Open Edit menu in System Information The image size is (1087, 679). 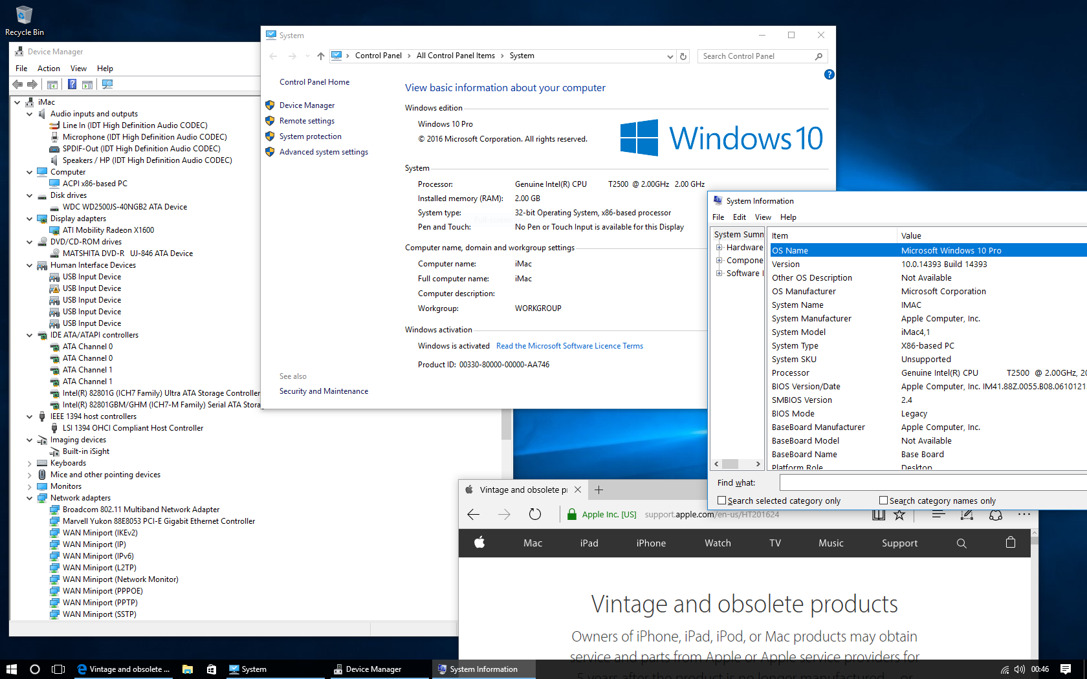(739, 217)
